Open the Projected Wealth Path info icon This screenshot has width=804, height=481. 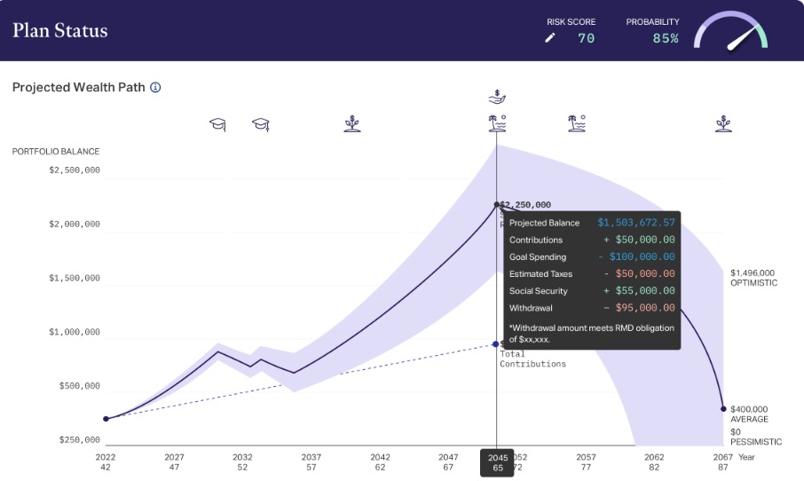coord(155,88)
